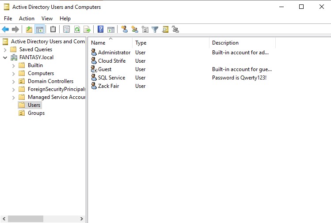Click the disabled Guest account icon
The image size is (331, 223).
[x=94, y=69]
